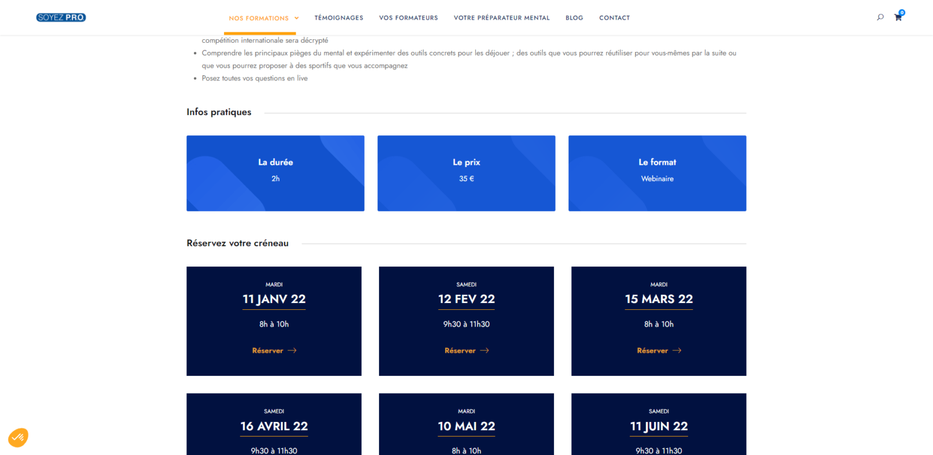The image size is (933, 455).
Task: Click the Le prix 35 € card
Action: click(466, 173)
